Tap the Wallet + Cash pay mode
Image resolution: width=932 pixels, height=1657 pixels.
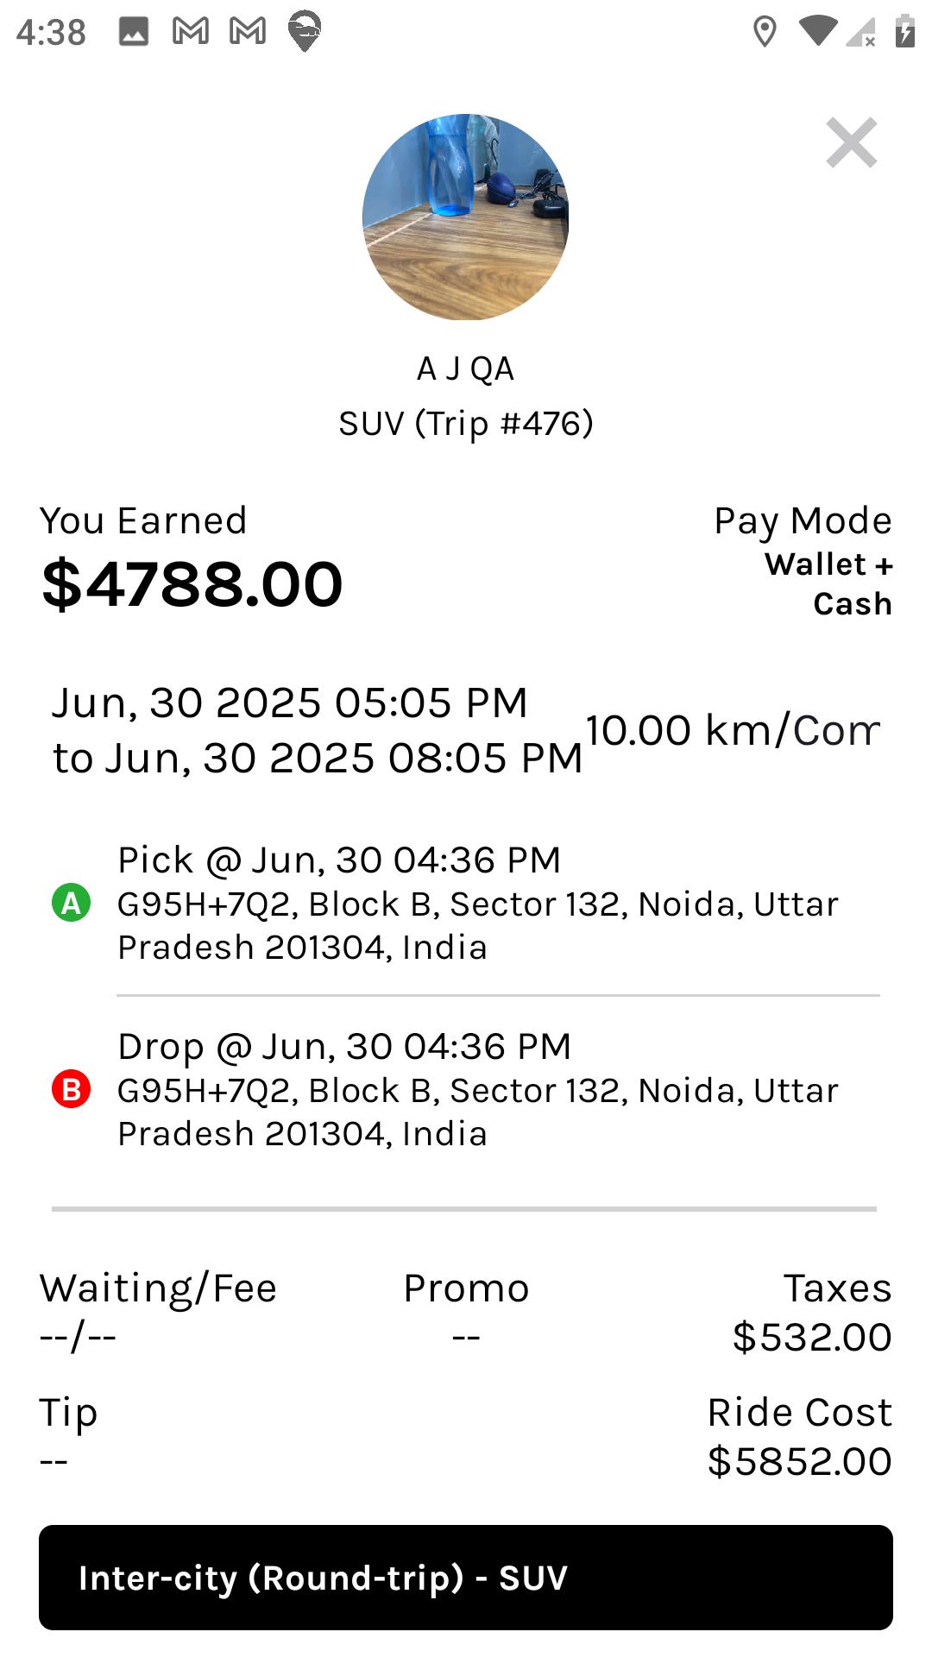click(828, 584)
